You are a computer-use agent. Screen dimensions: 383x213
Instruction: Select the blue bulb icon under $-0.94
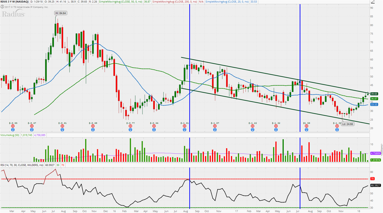154,129
